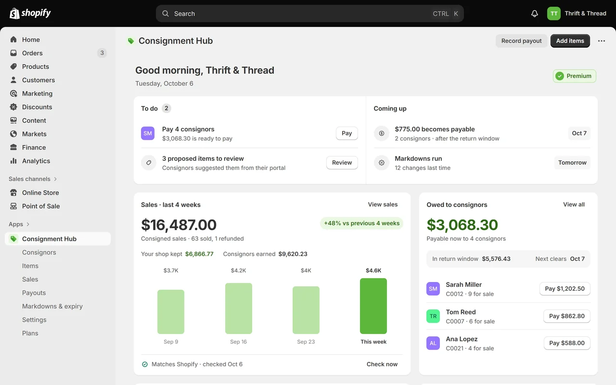Pay Ana Lopez $588.00

pos(567,343)
